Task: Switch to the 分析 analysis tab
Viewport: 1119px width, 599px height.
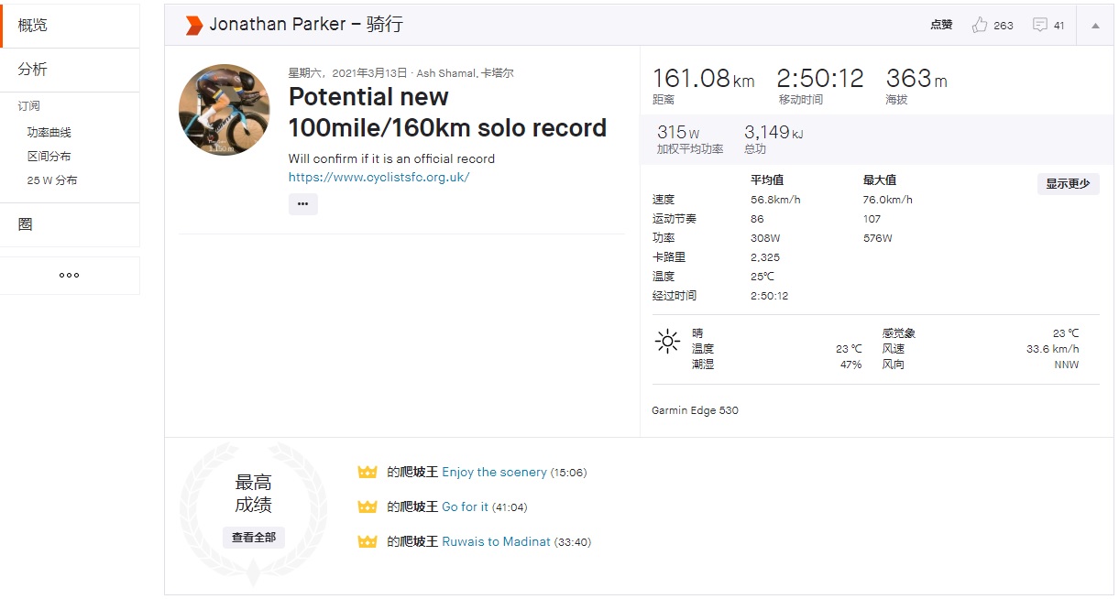Action: 33,70
